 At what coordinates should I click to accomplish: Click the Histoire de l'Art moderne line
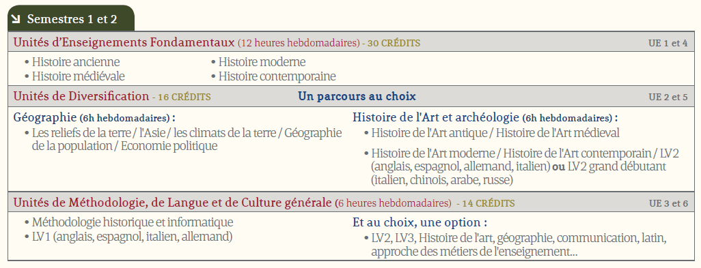525,153
